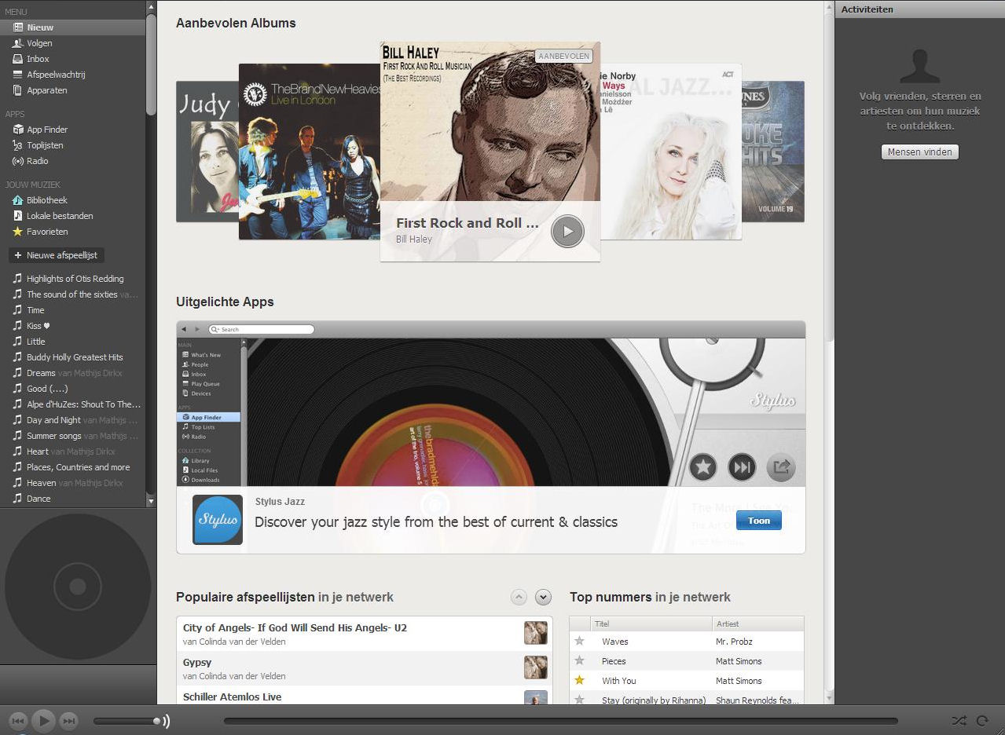1005x735 pixels.
Task: Click the track progress bar
Action: [x=561, y=721]
